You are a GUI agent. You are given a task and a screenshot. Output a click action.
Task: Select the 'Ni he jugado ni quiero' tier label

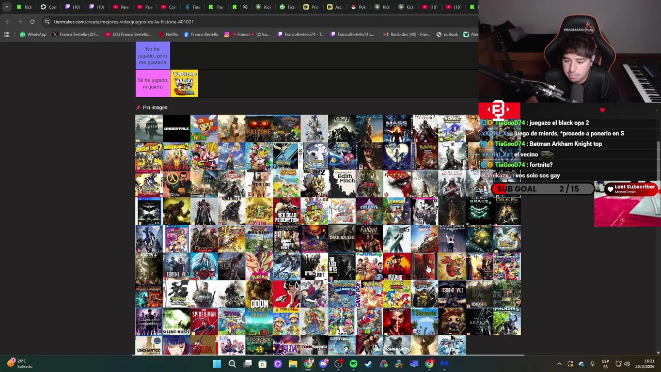(x=152, y=84)
